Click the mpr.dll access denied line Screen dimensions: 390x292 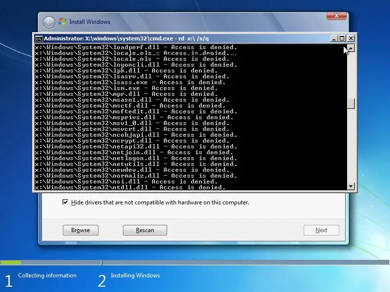point(126,94)
